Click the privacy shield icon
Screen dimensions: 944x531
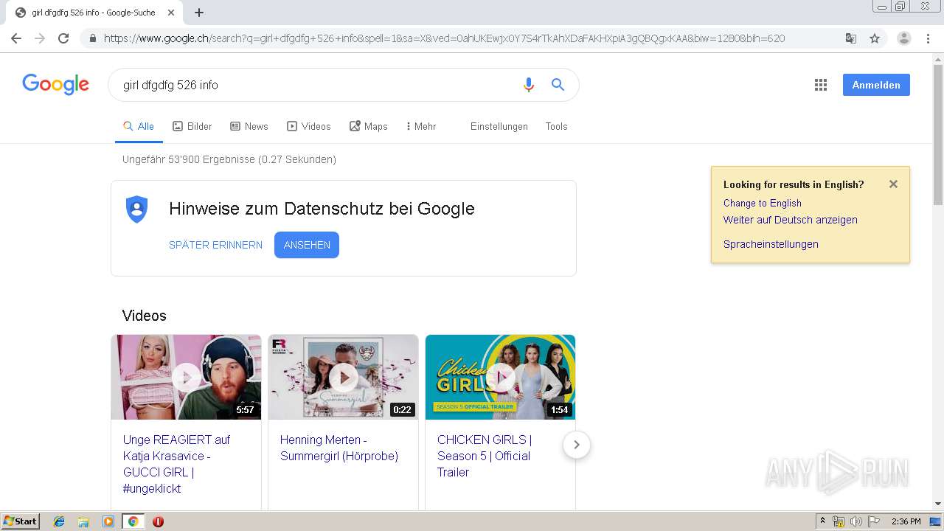[x=137, y=209]
